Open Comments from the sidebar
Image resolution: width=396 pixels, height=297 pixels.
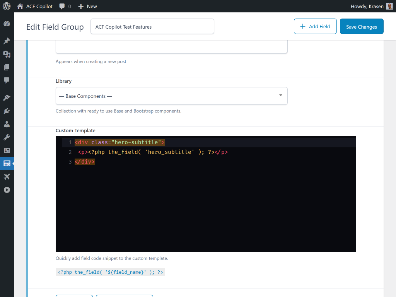click(x=7, y=80)
